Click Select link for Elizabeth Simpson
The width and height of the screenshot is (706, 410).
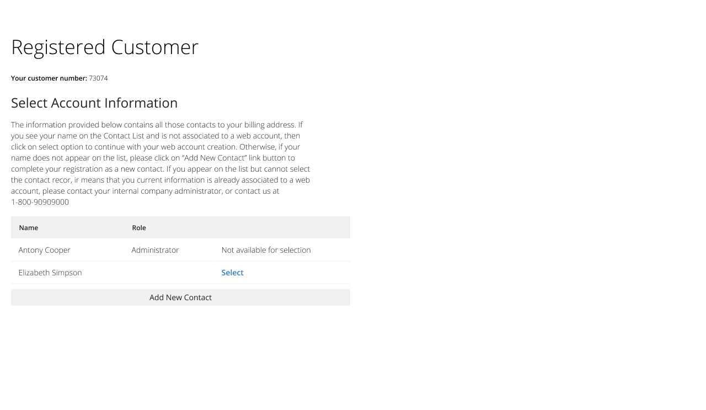point(232,273)
